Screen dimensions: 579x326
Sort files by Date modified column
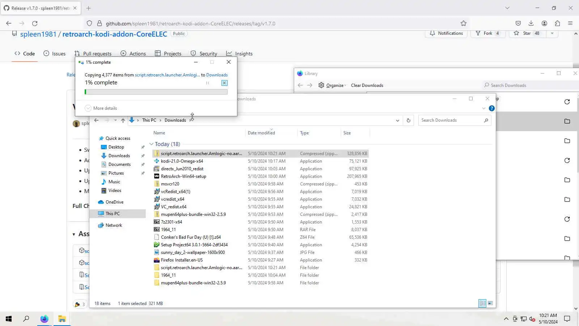click(261, 133)
